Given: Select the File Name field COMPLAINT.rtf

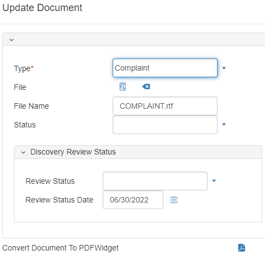Looking at the screenshot, I should coord(165,106).
